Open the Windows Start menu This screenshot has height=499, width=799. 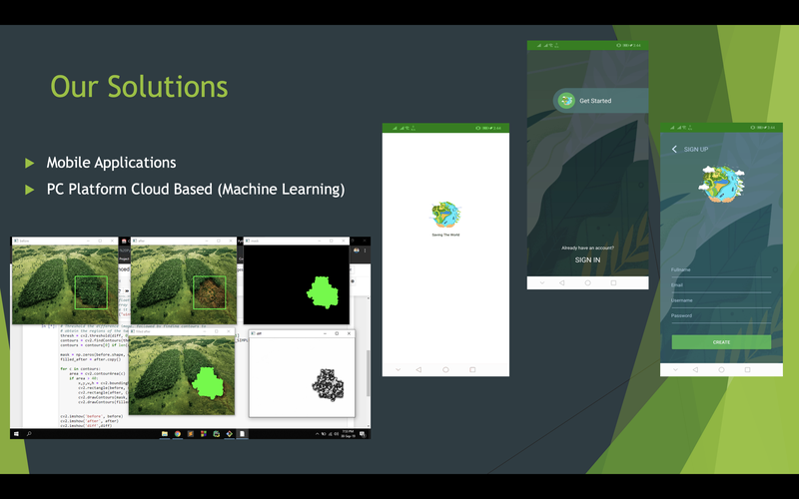click(16, 434)
